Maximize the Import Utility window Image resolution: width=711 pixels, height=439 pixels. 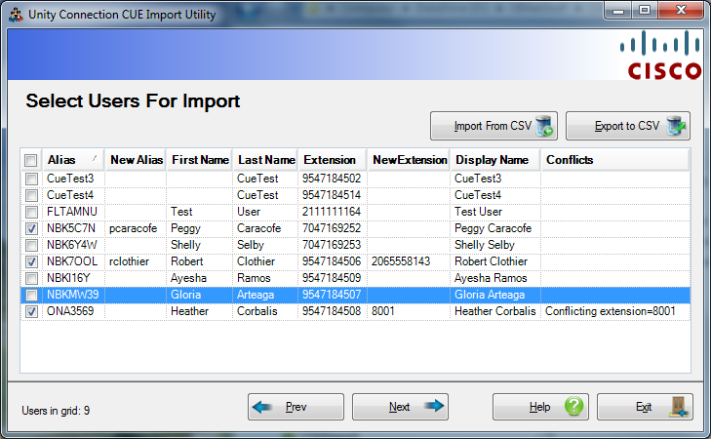pos(645,10)
